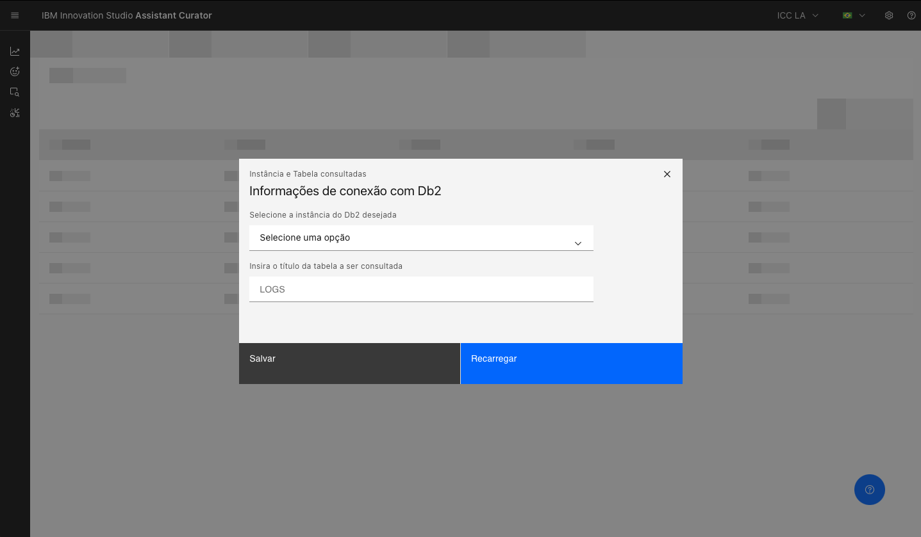
Task: Click the 'Instância e Tabela consultadas' heading
Action: tap(306, 173)
